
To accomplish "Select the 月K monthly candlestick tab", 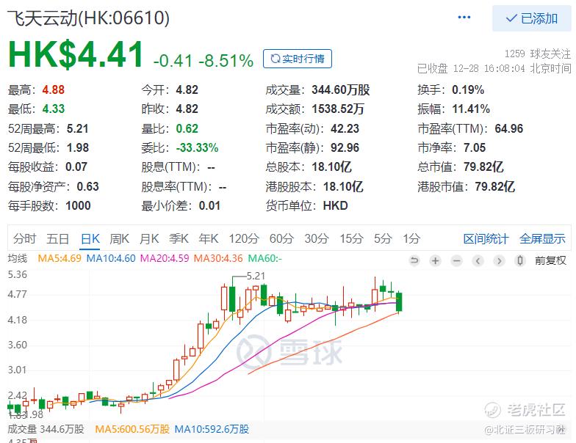I will pyautogui.click(x=149, y=239).
